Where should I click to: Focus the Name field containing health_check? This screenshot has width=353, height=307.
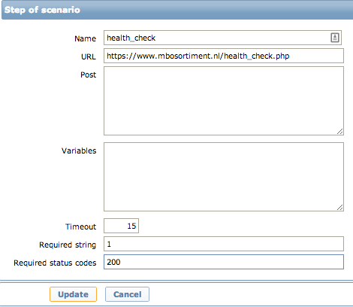coord(222,38)
